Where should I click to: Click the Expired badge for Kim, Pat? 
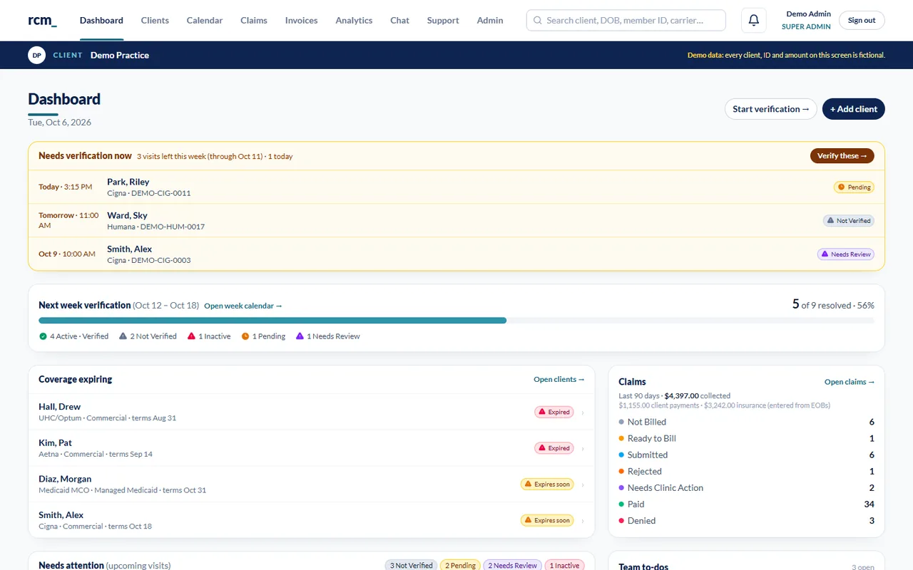pos(554,448)
